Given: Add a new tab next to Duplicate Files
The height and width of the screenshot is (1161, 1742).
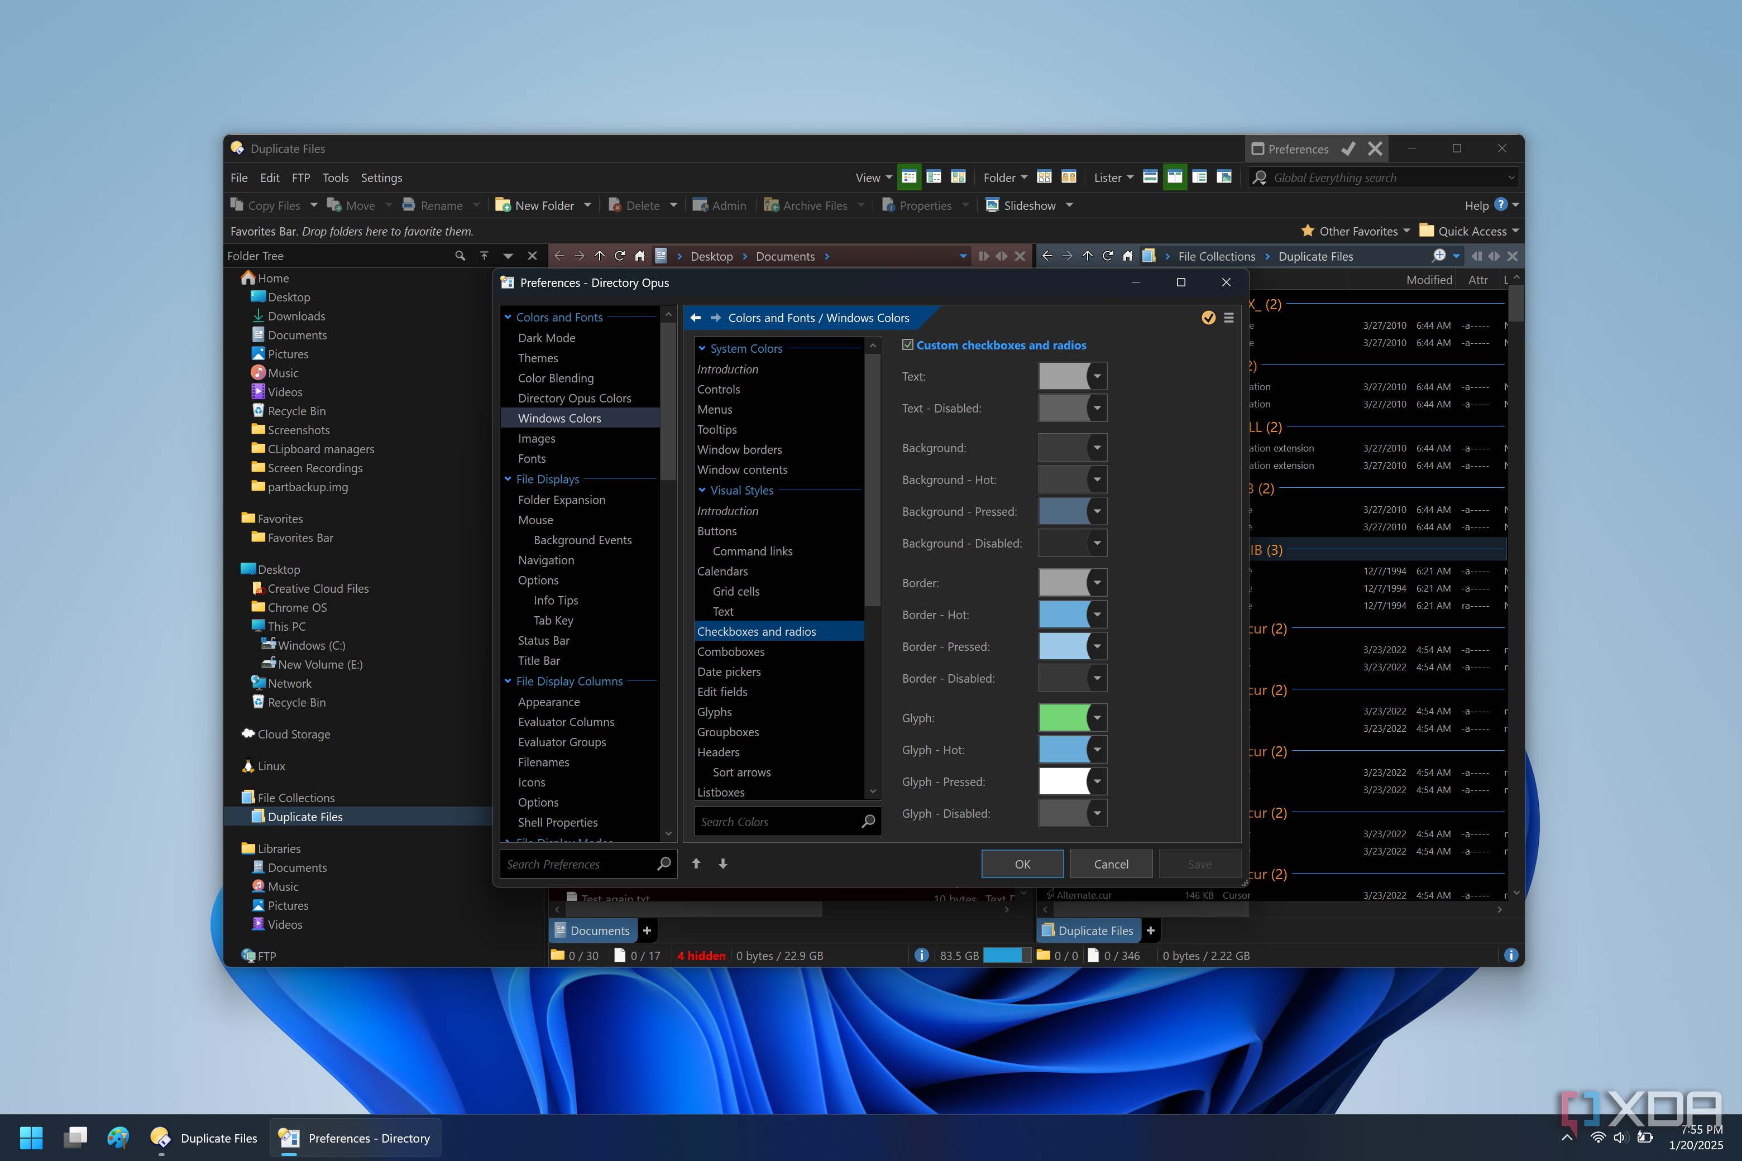Looking at the screenshot, I should tap(1151, 930).
